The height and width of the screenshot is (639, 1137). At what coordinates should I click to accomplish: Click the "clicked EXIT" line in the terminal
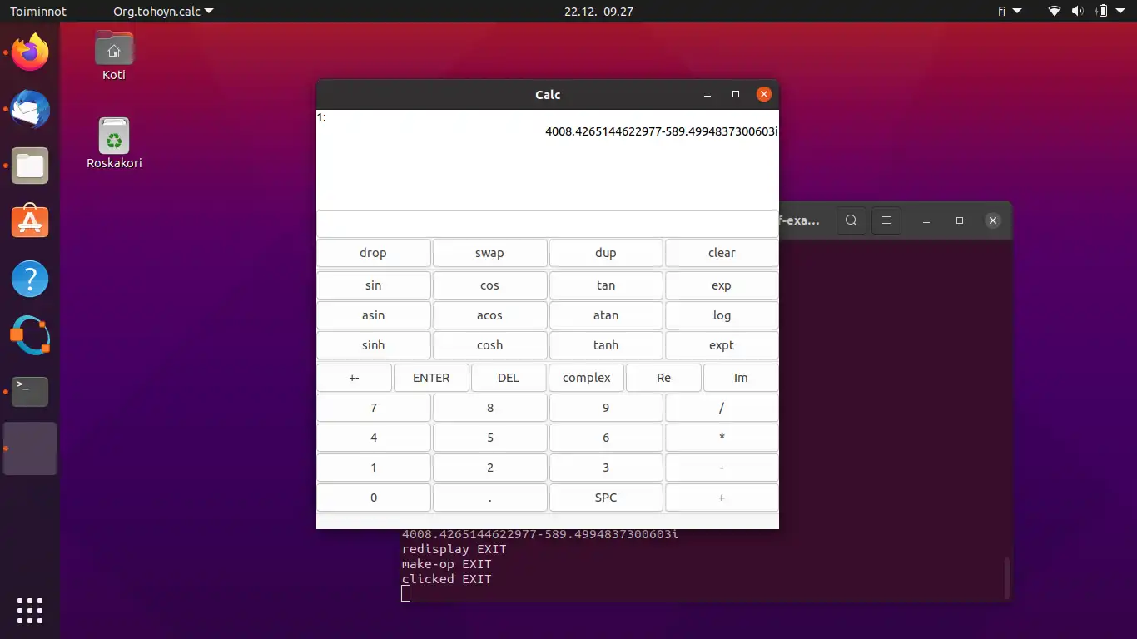click(x=447, y=579)
